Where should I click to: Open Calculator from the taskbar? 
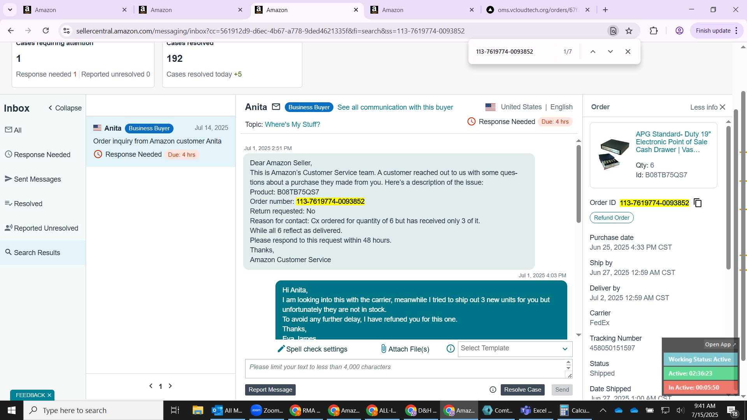coord(575,410)
